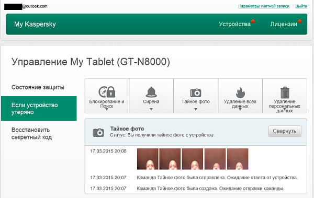Select Состояние защиты in the sidebar

38,87
